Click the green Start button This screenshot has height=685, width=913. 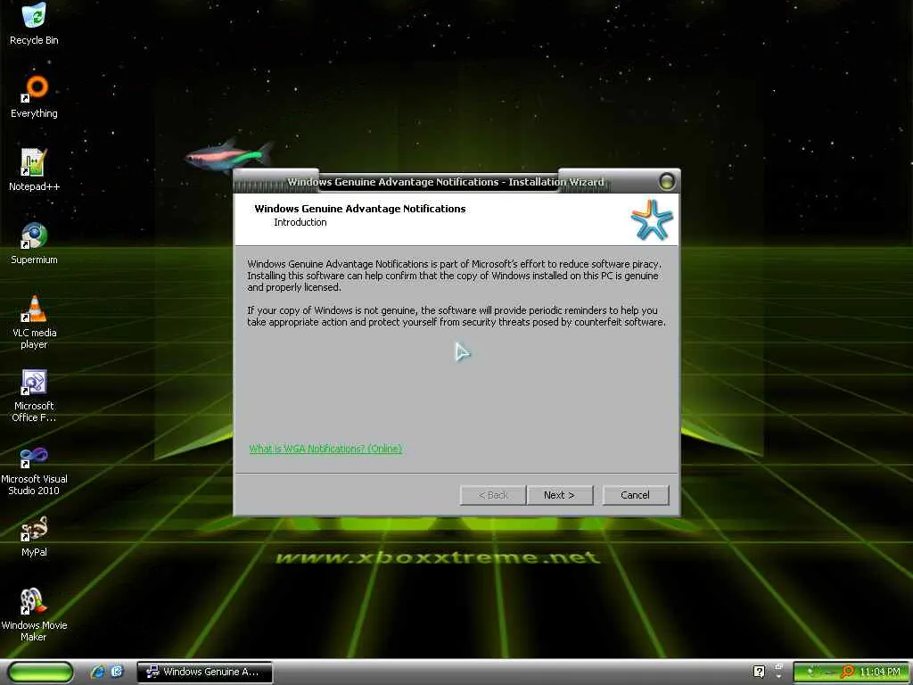coord(41,672)
